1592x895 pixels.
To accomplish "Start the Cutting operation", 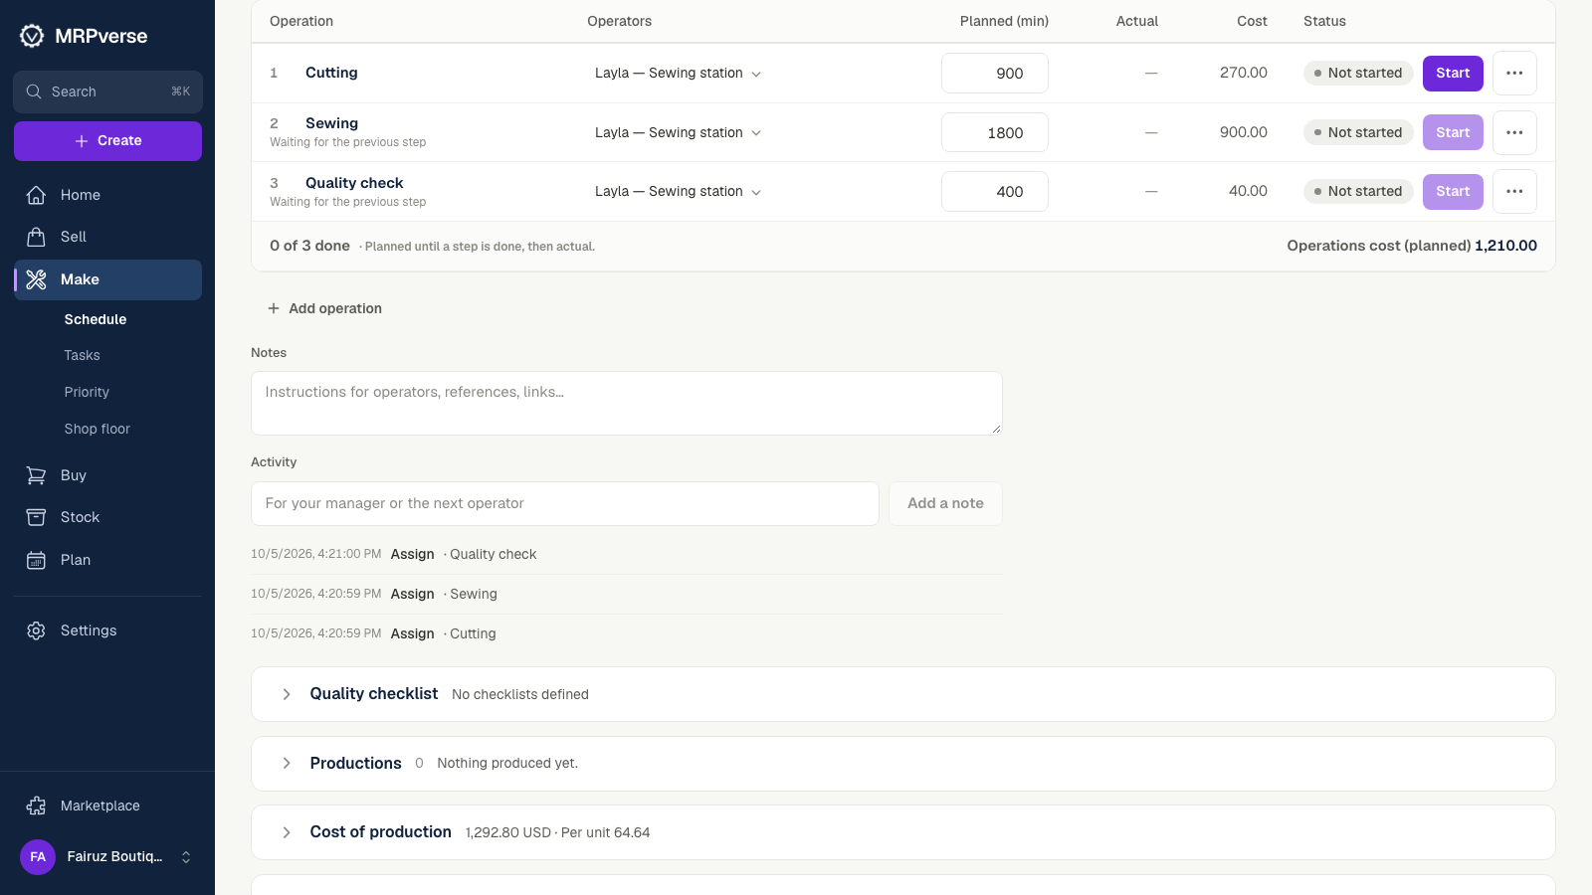I will coord(1453,73).
